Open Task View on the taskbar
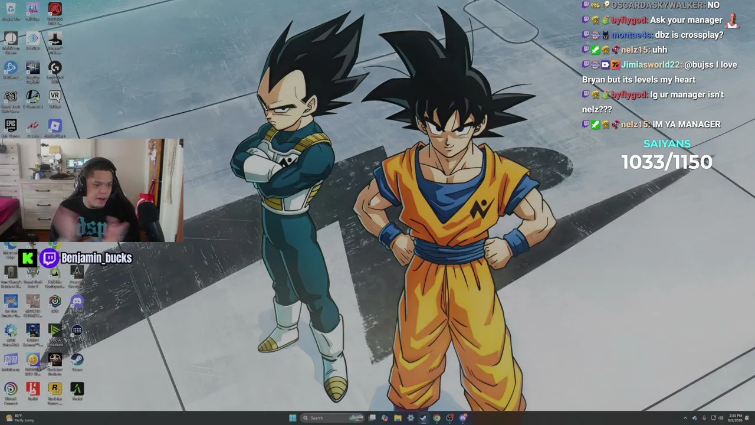This screenshot has width=755, height=425. tap(372, 418)
